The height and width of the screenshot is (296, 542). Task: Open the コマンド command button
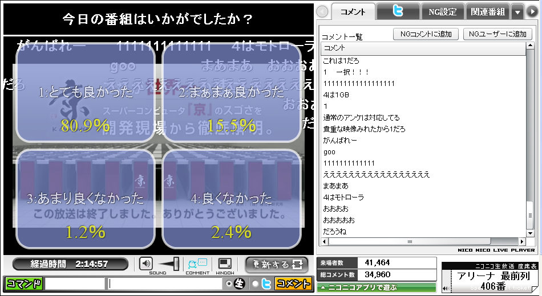pos(24,283)
